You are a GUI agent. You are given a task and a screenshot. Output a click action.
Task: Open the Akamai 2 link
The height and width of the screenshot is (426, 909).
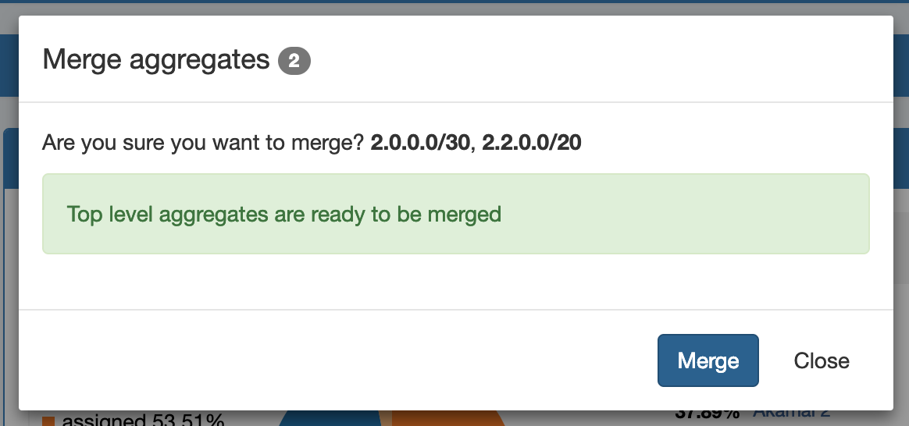[791, 414]
